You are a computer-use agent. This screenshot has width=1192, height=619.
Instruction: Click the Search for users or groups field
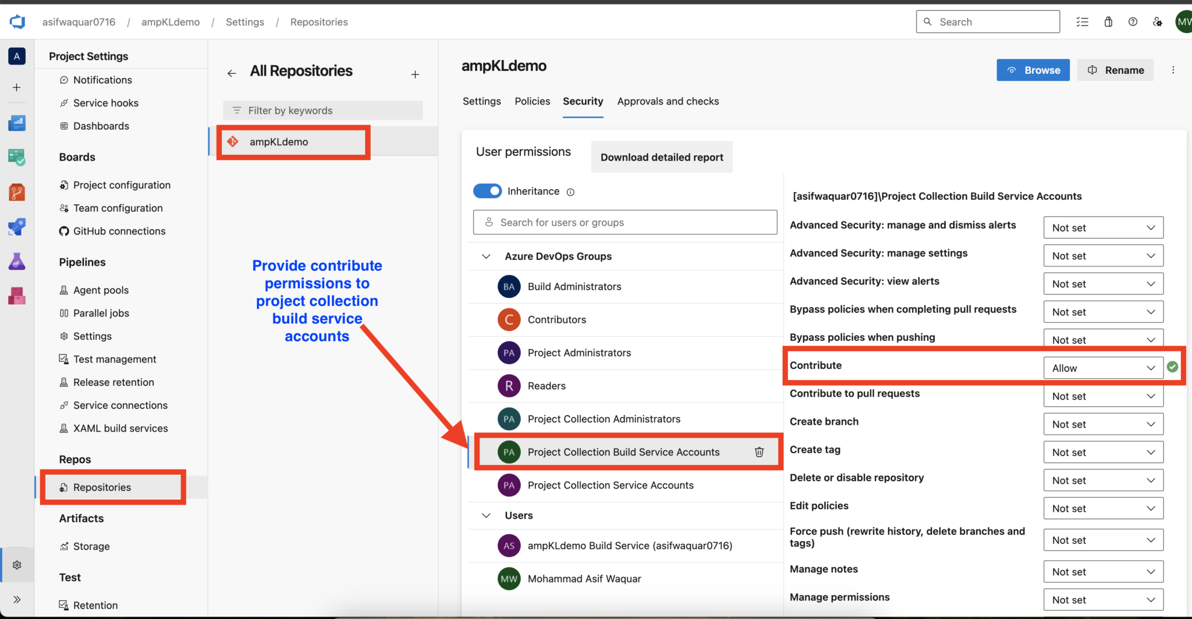tap(625, 222)
